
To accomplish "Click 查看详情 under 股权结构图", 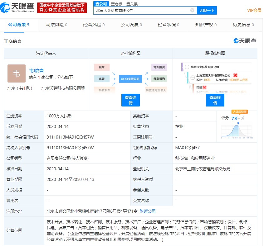I will click(x=215, y=100).
